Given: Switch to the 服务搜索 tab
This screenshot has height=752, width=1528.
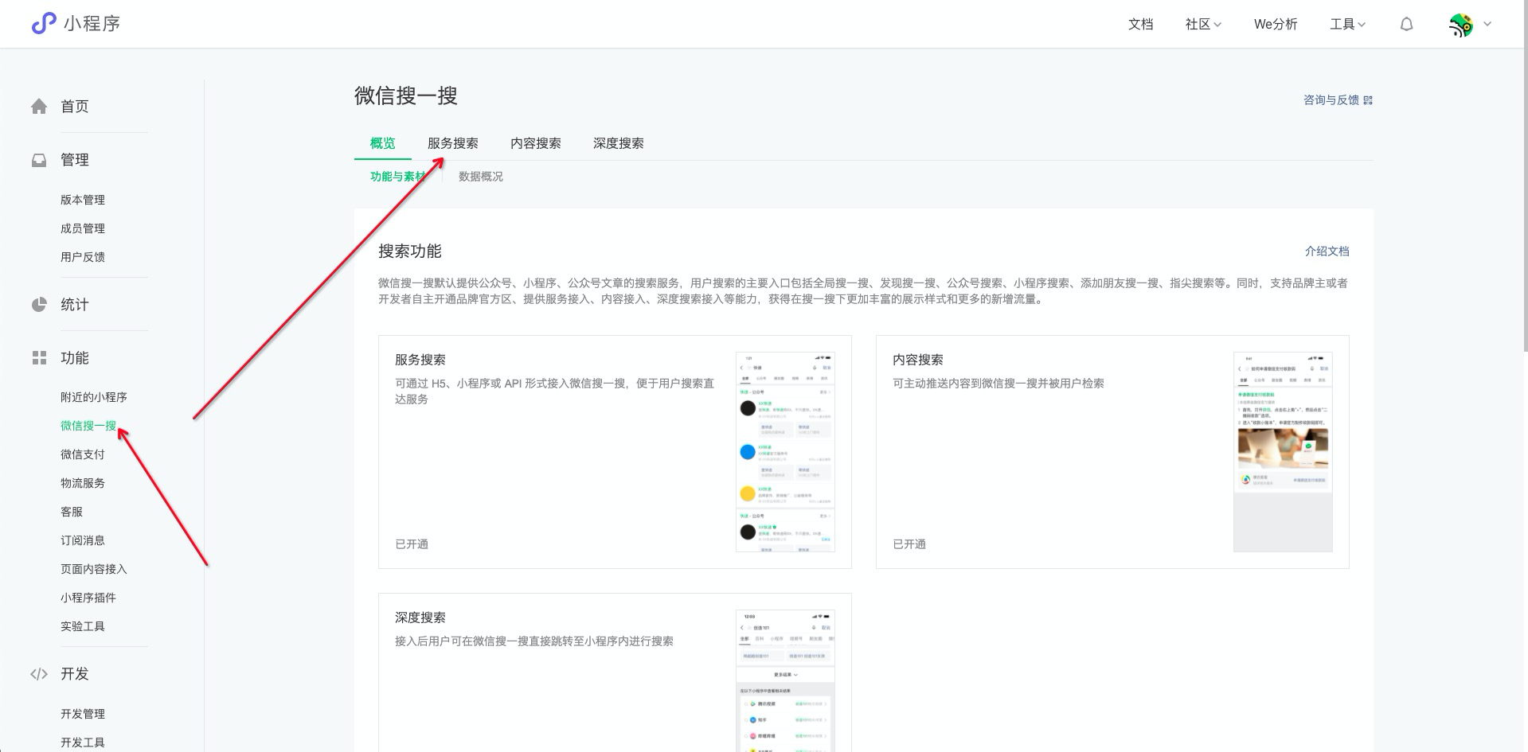Looking at the screenshot, I should click(x=452, y=143).
